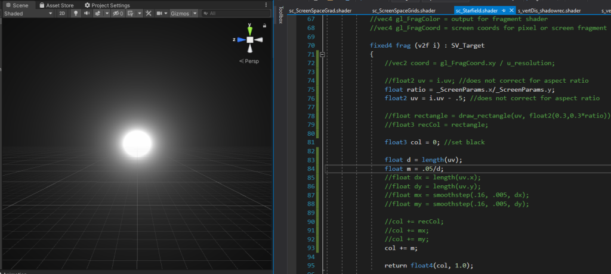The height and width of the screenshot is (274, 611).
Task: Expand the Gizmos dropdown arrow
Action: tap(195, 13)
